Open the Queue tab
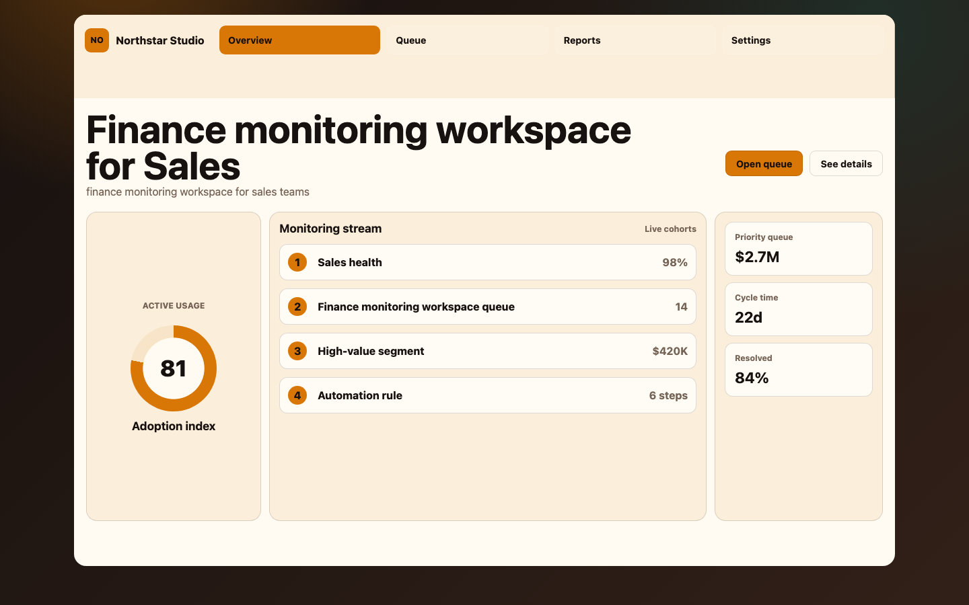The height and width of the screenshot is (605, 969). click(x=468, y=40)
